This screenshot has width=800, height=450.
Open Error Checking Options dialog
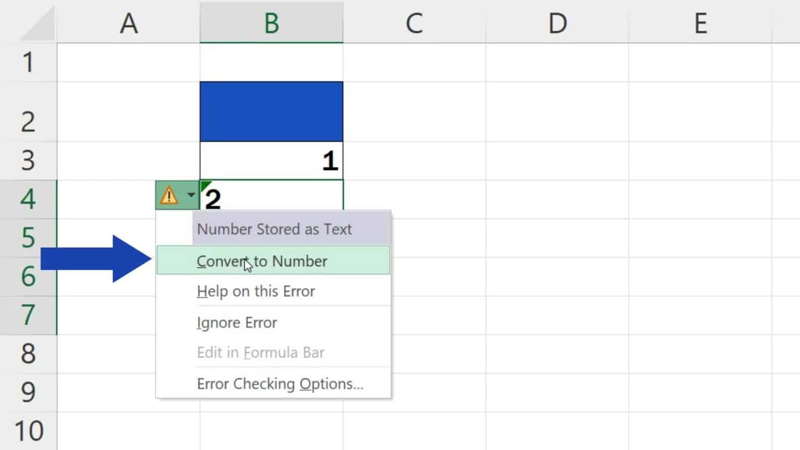280,384
